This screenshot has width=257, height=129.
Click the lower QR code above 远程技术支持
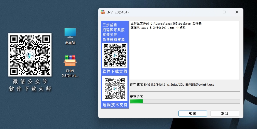115,89
